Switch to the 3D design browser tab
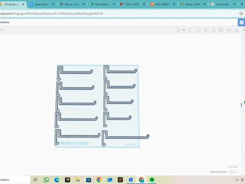245x184 pixels. tap(11, 4)
